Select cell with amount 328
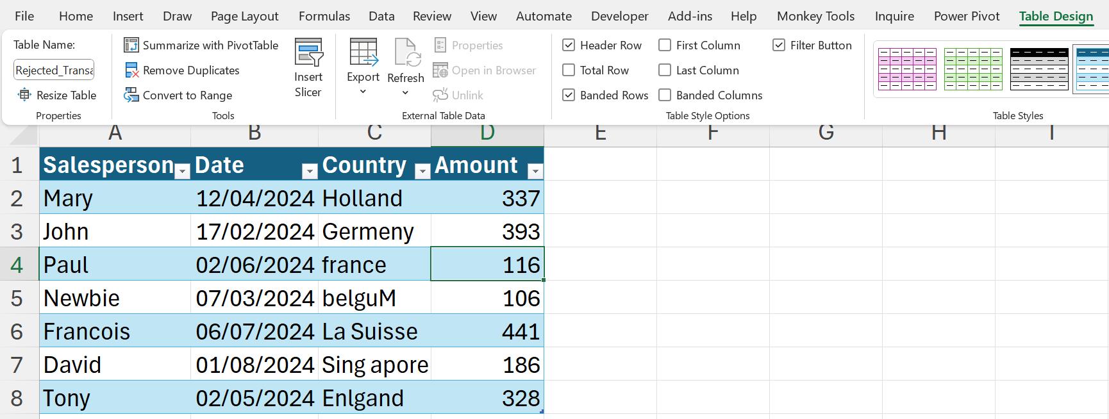 coord(488,398)
